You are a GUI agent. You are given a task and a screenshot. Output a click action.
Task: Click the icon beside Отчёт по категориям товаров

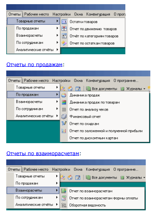click(64, 36)
